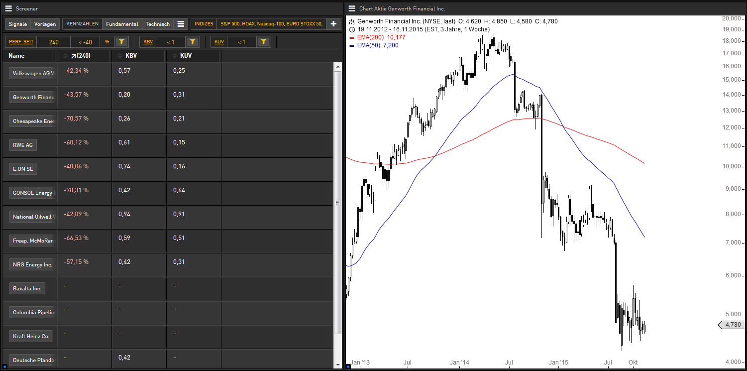Select the National Oilwell row button
The height and width of the screenshot is (371, 747).
click(x=33, y=217)
